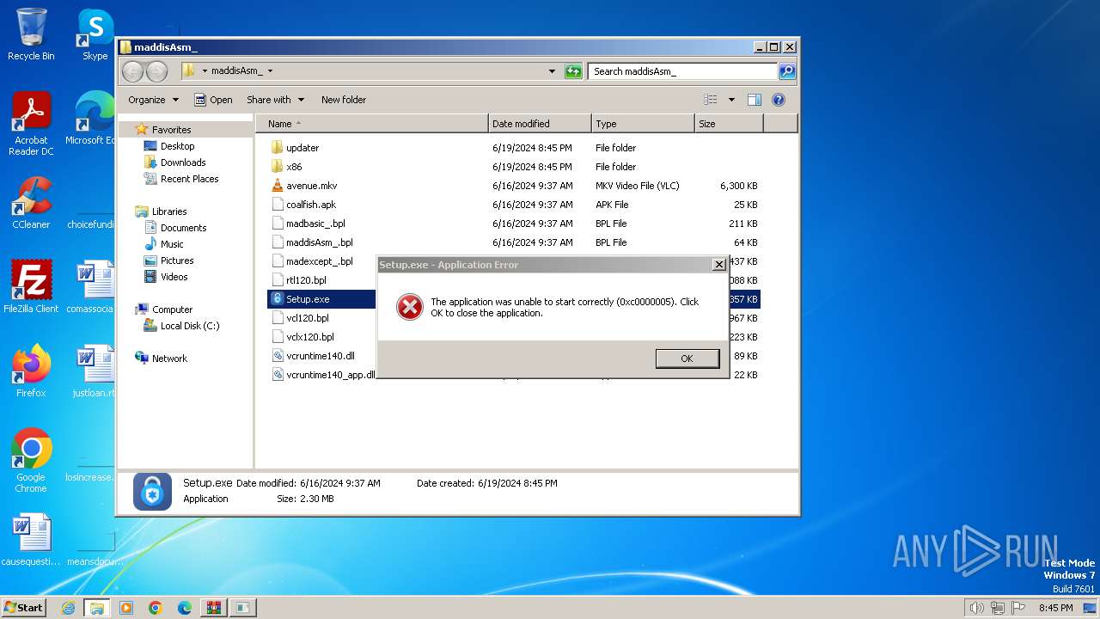Image resolution: width=1100 pixels, height=619 pixels.
Task: Open the Share with menu
Action: point(275,100)
